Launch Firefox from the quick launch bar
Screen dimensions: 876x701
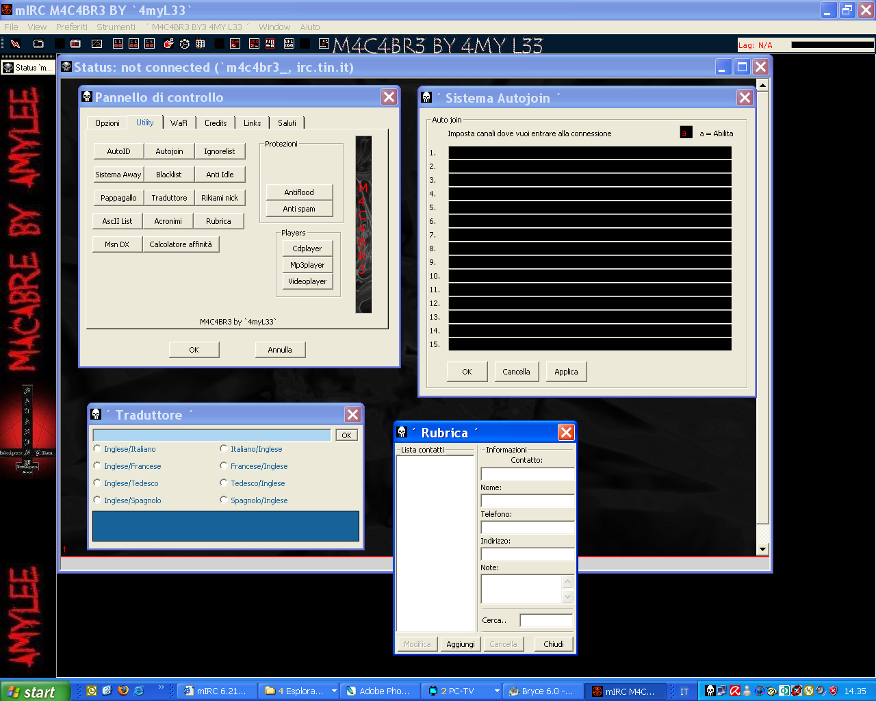pos(123,691)
